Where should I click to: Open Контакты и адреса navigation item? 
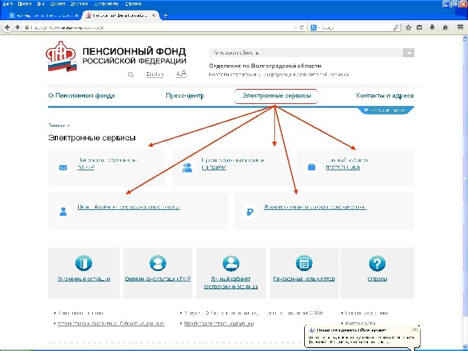click(x=385, y=96)
